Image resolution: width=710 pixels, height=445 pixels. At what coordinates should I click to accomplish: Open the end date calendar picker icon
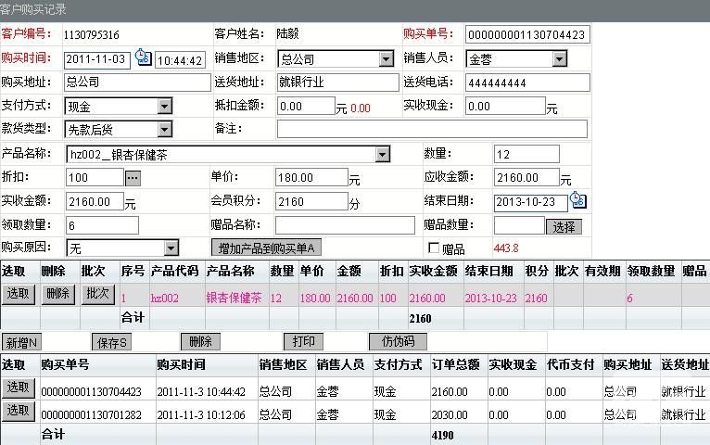pyautogui.click(x=577, y=200)
